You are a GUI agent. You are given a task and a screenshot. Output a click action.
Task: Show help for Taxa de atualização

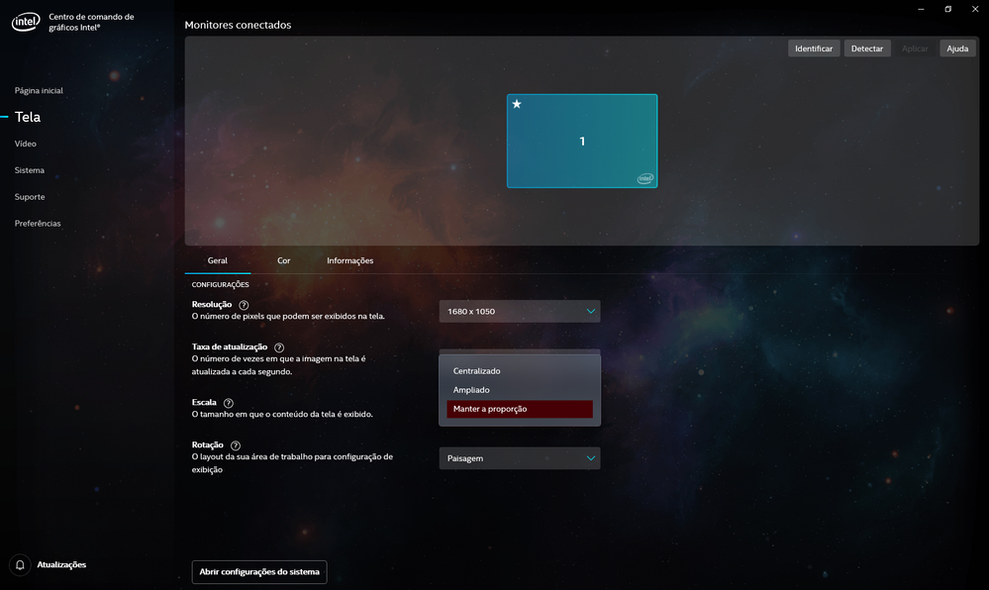[x=279, y=347]
